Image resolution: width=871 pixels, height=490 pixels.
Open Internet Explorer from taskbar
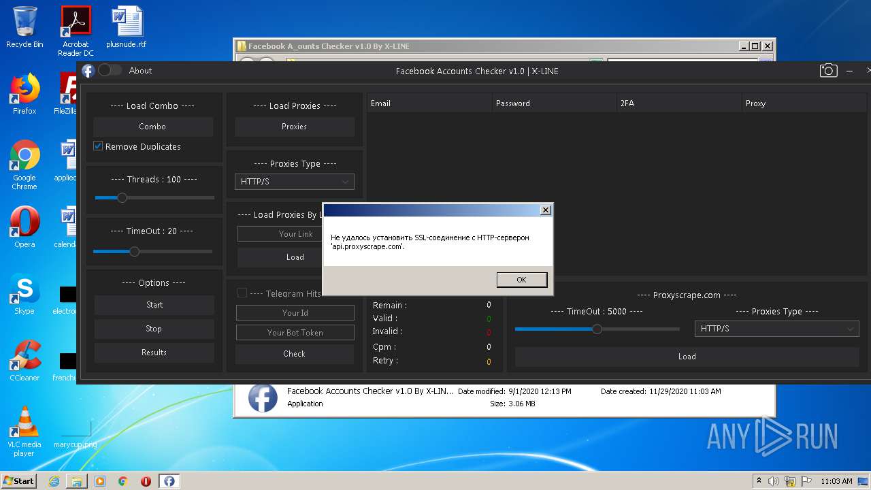click(54, 481)
